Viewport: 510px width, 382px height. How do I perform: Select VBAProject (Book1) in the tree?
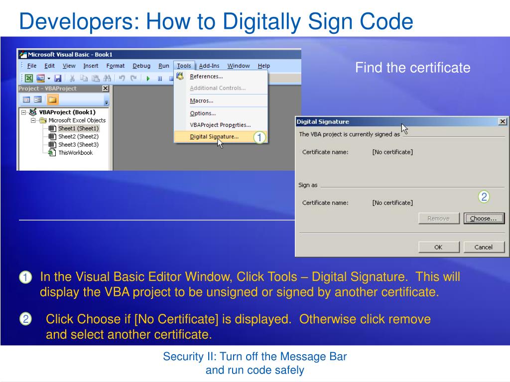[67, 112]
